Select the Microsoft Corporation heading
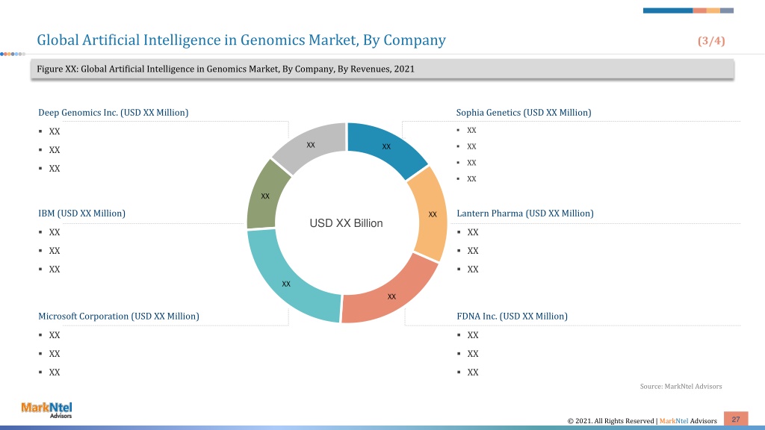Viewport: 765px width, 430px height. tap(119, 317)
